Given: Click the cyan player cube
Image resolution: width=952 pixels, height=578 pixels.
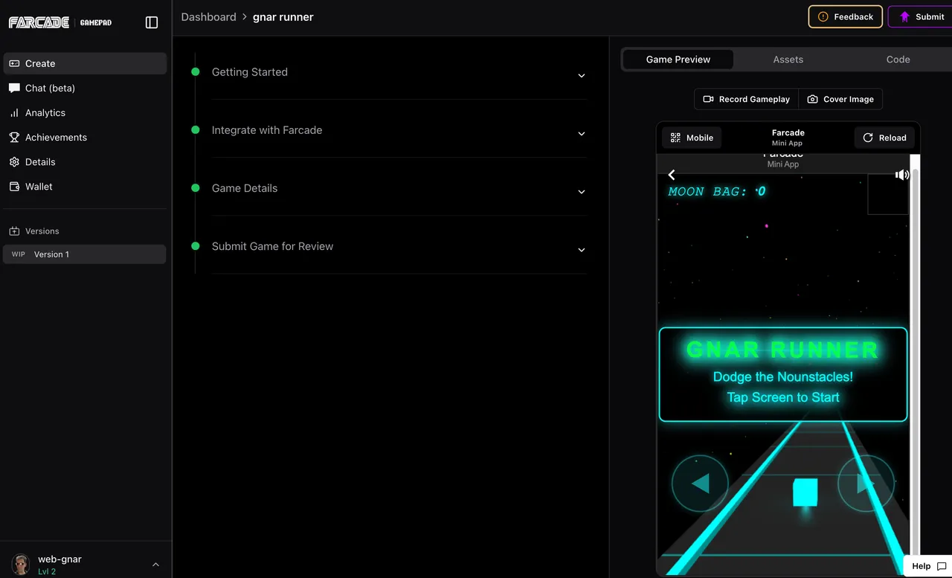Looking at the screenshot, I should [805, 492].
